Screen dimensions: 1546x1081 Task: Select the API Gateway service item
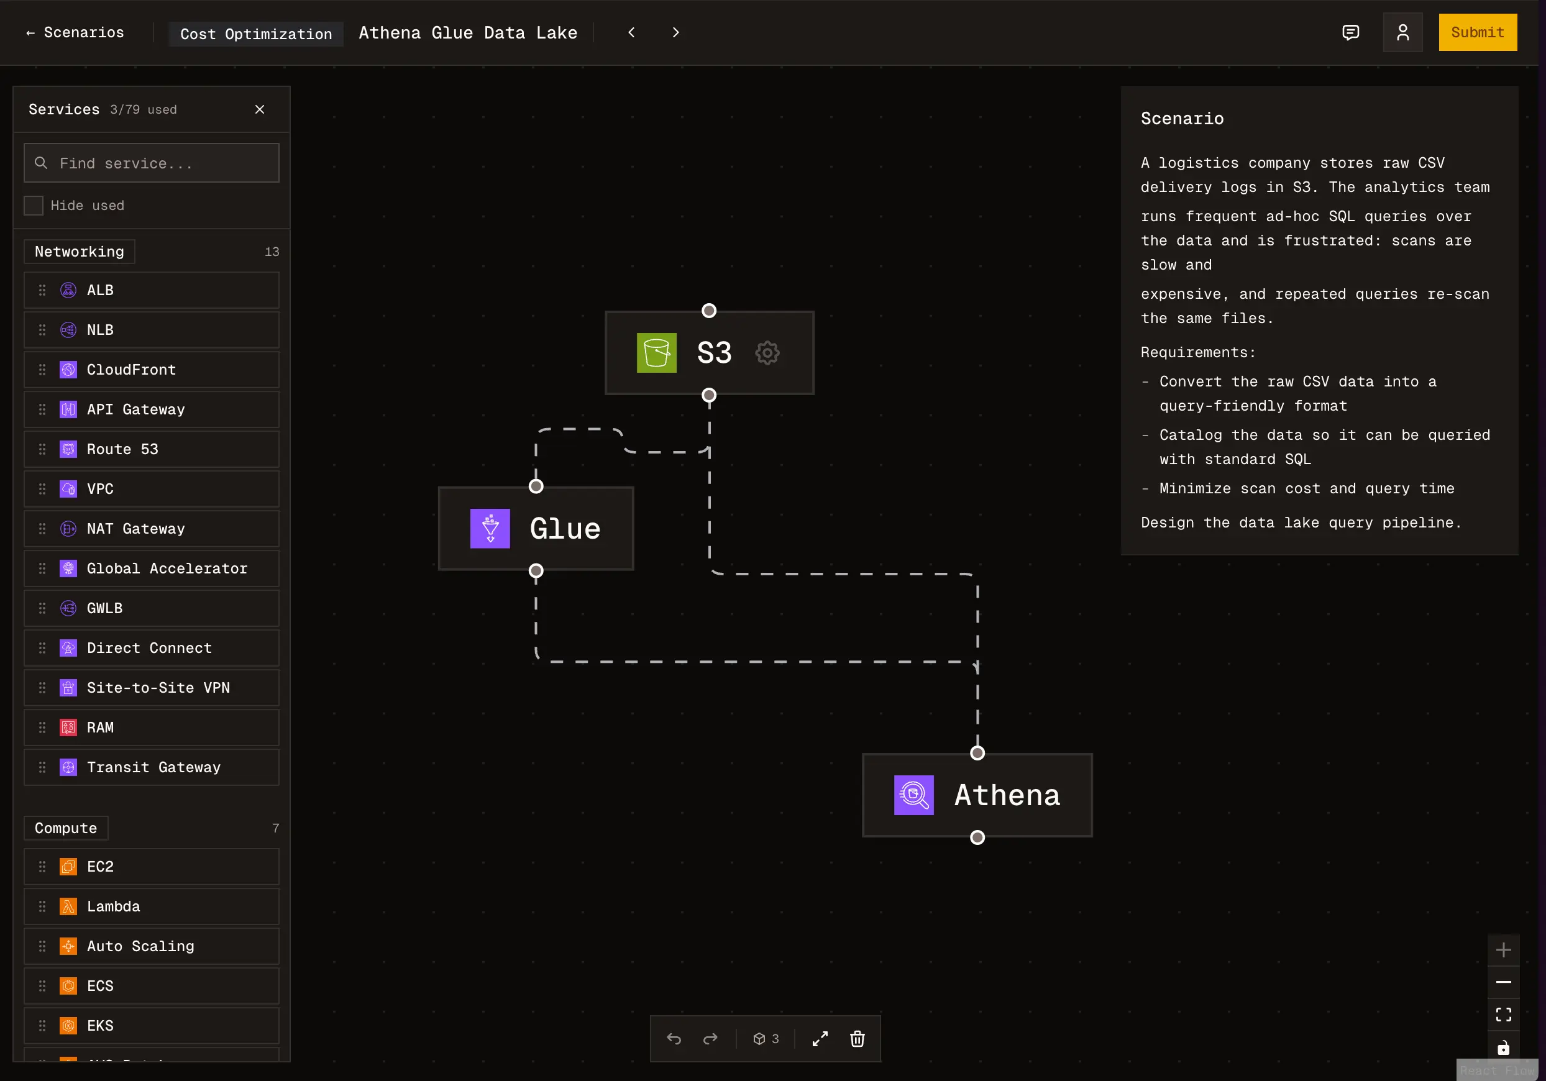click(x=152, y=409)
